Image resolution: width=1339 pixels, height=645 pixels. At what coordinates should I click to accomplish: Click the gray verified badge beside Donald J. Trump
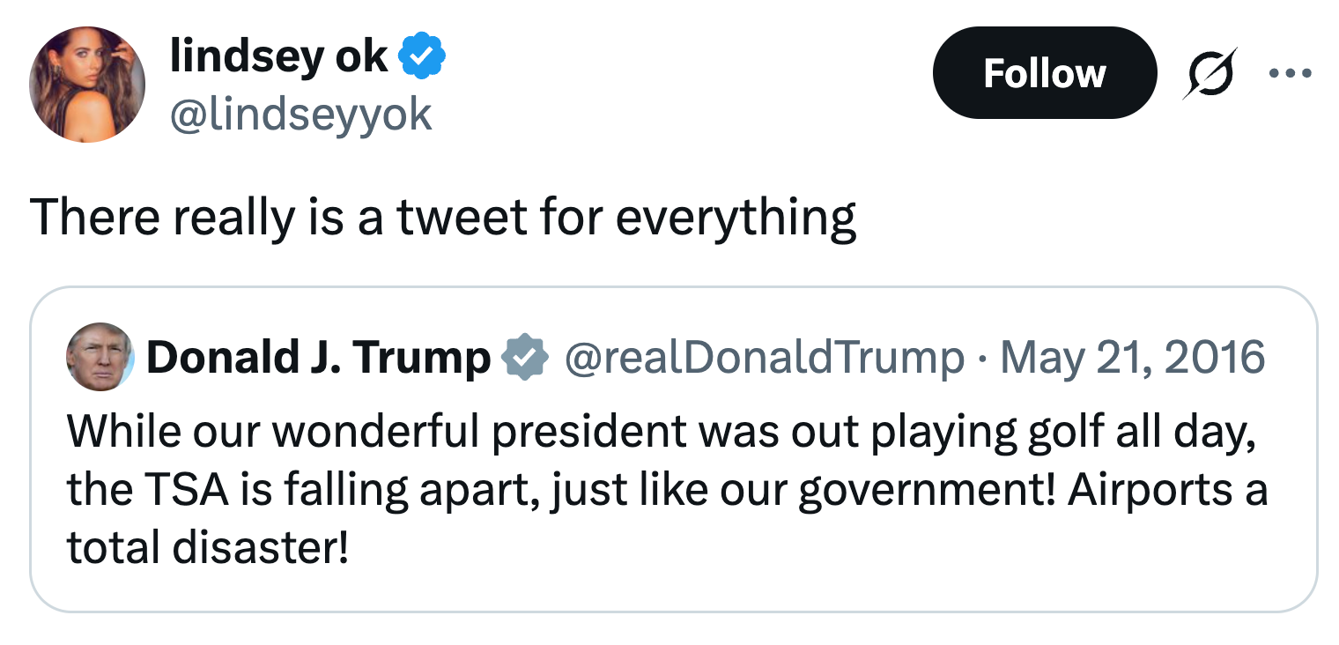coord(525,358)
